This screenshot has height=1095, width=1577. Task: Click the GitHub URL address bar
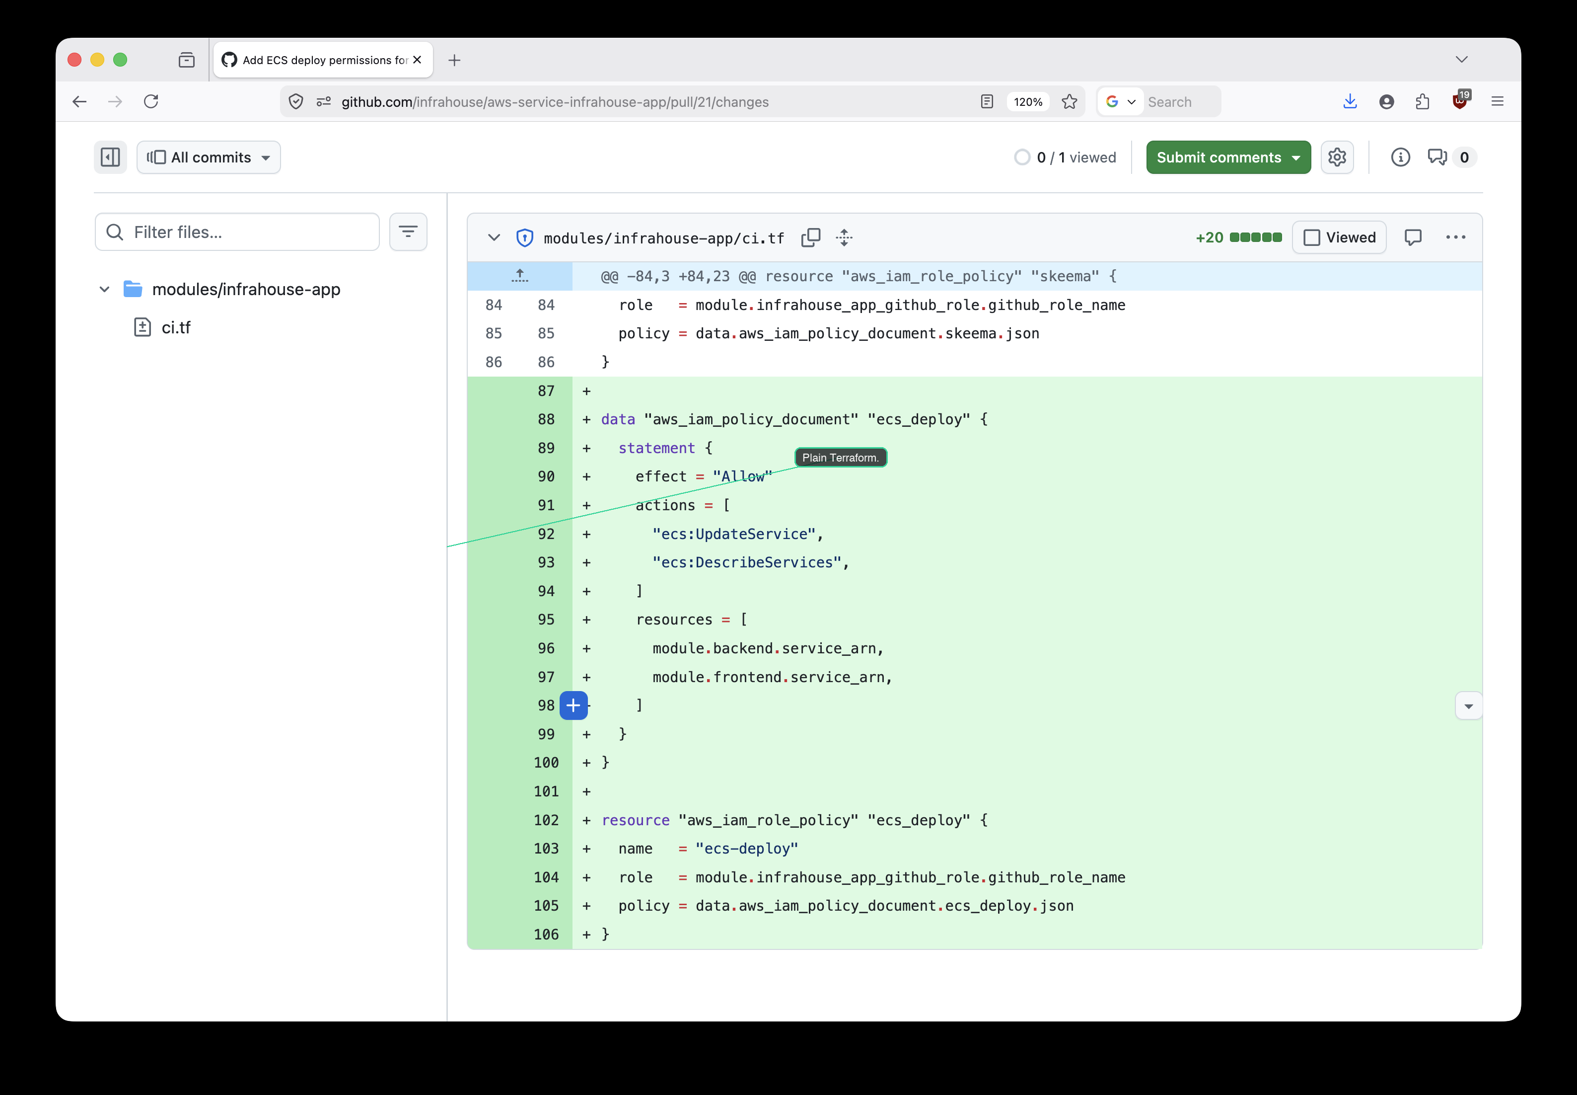point(555,102)
